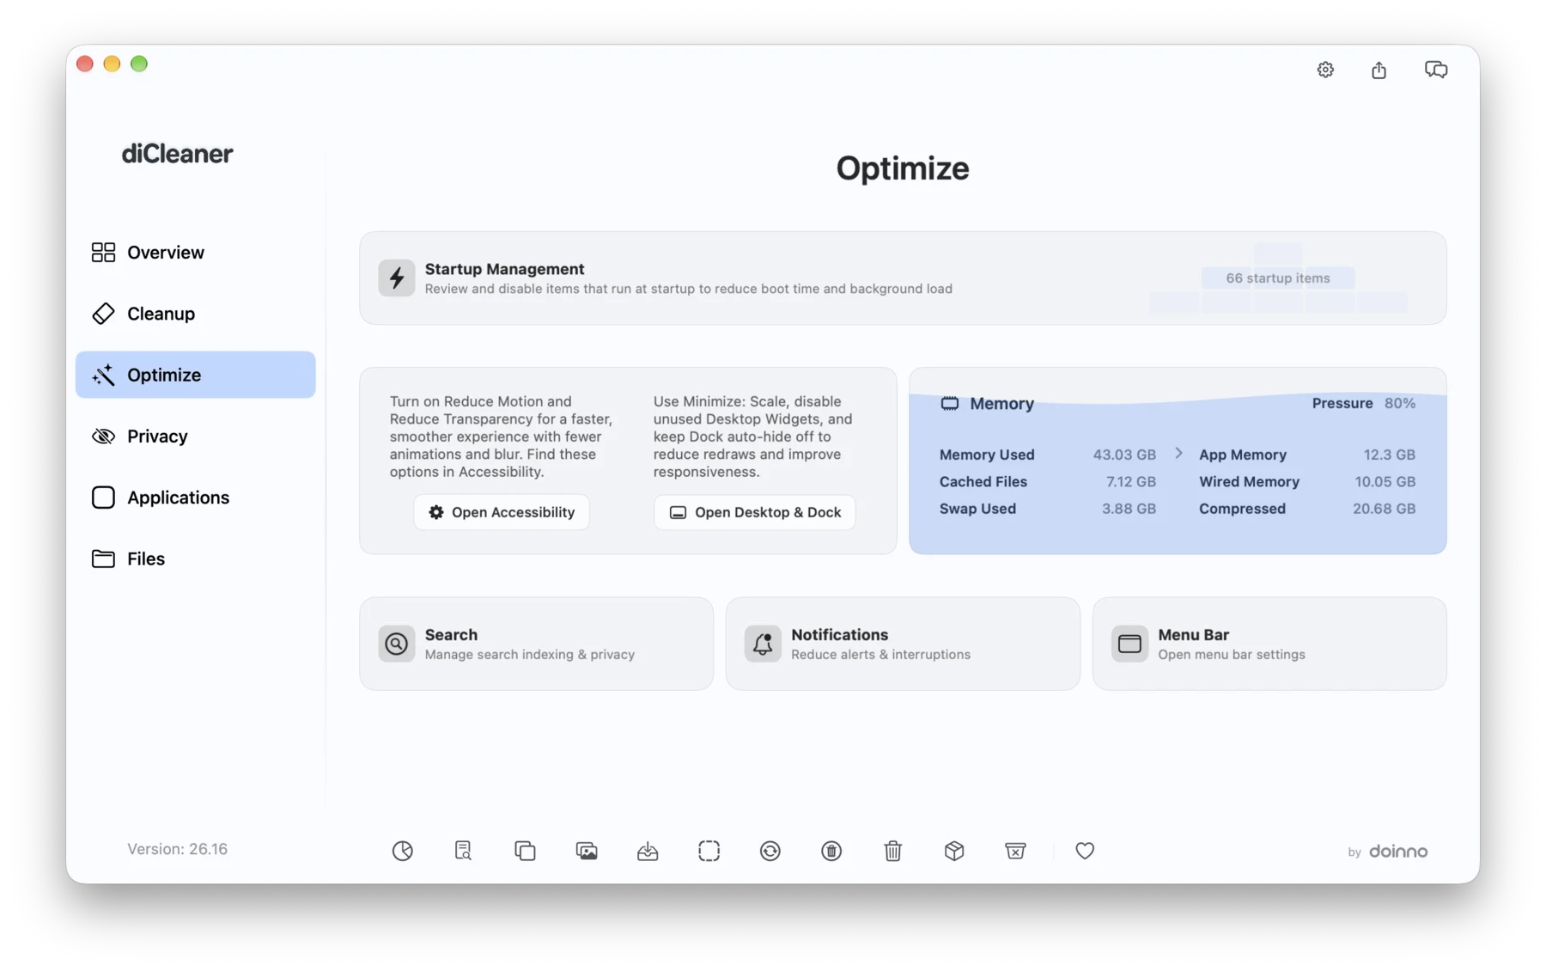Switch to the Cleanup section
The width and height of the screenshot is (1546, 971).
point(196,314)
